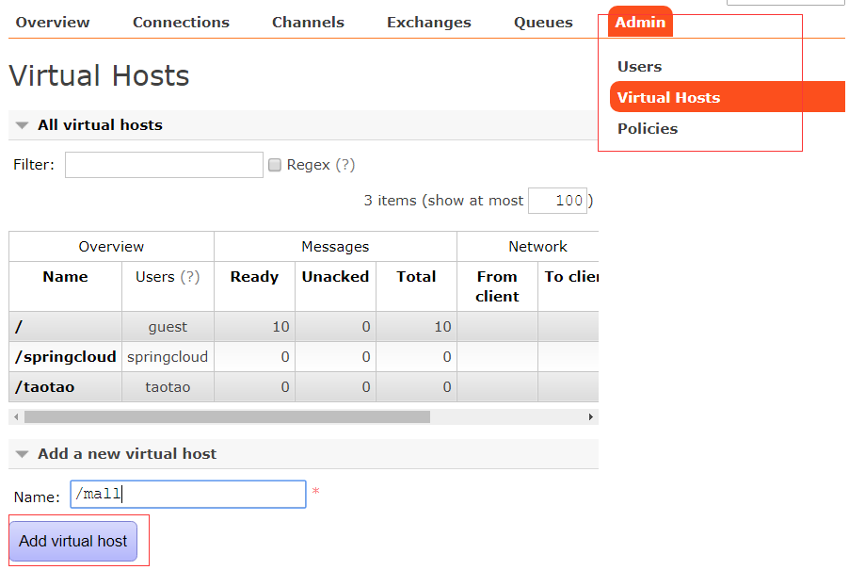Open Policies in the Admin menu

pyautogui.click(x=647, y=129)
